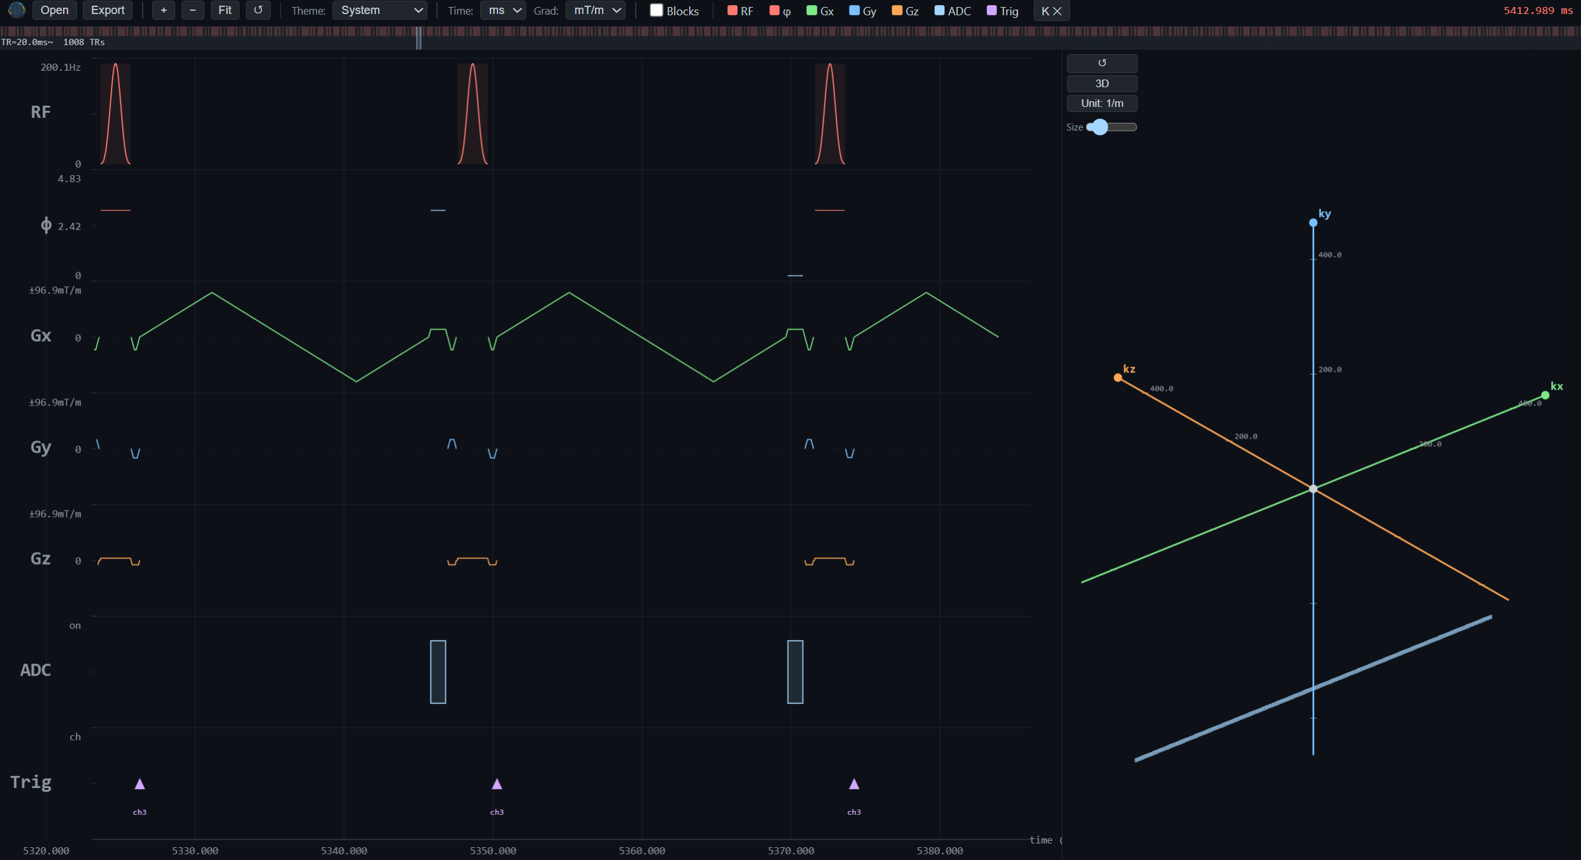Click the TR overview minimap strip position marker
This screenshot has height=860, width=1581.
tap(418, 38)
